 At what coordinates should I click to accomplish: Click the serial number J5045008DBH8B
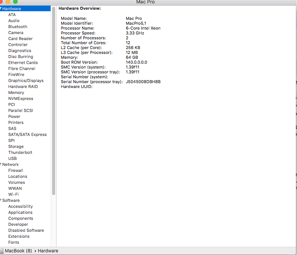point(143,82)
